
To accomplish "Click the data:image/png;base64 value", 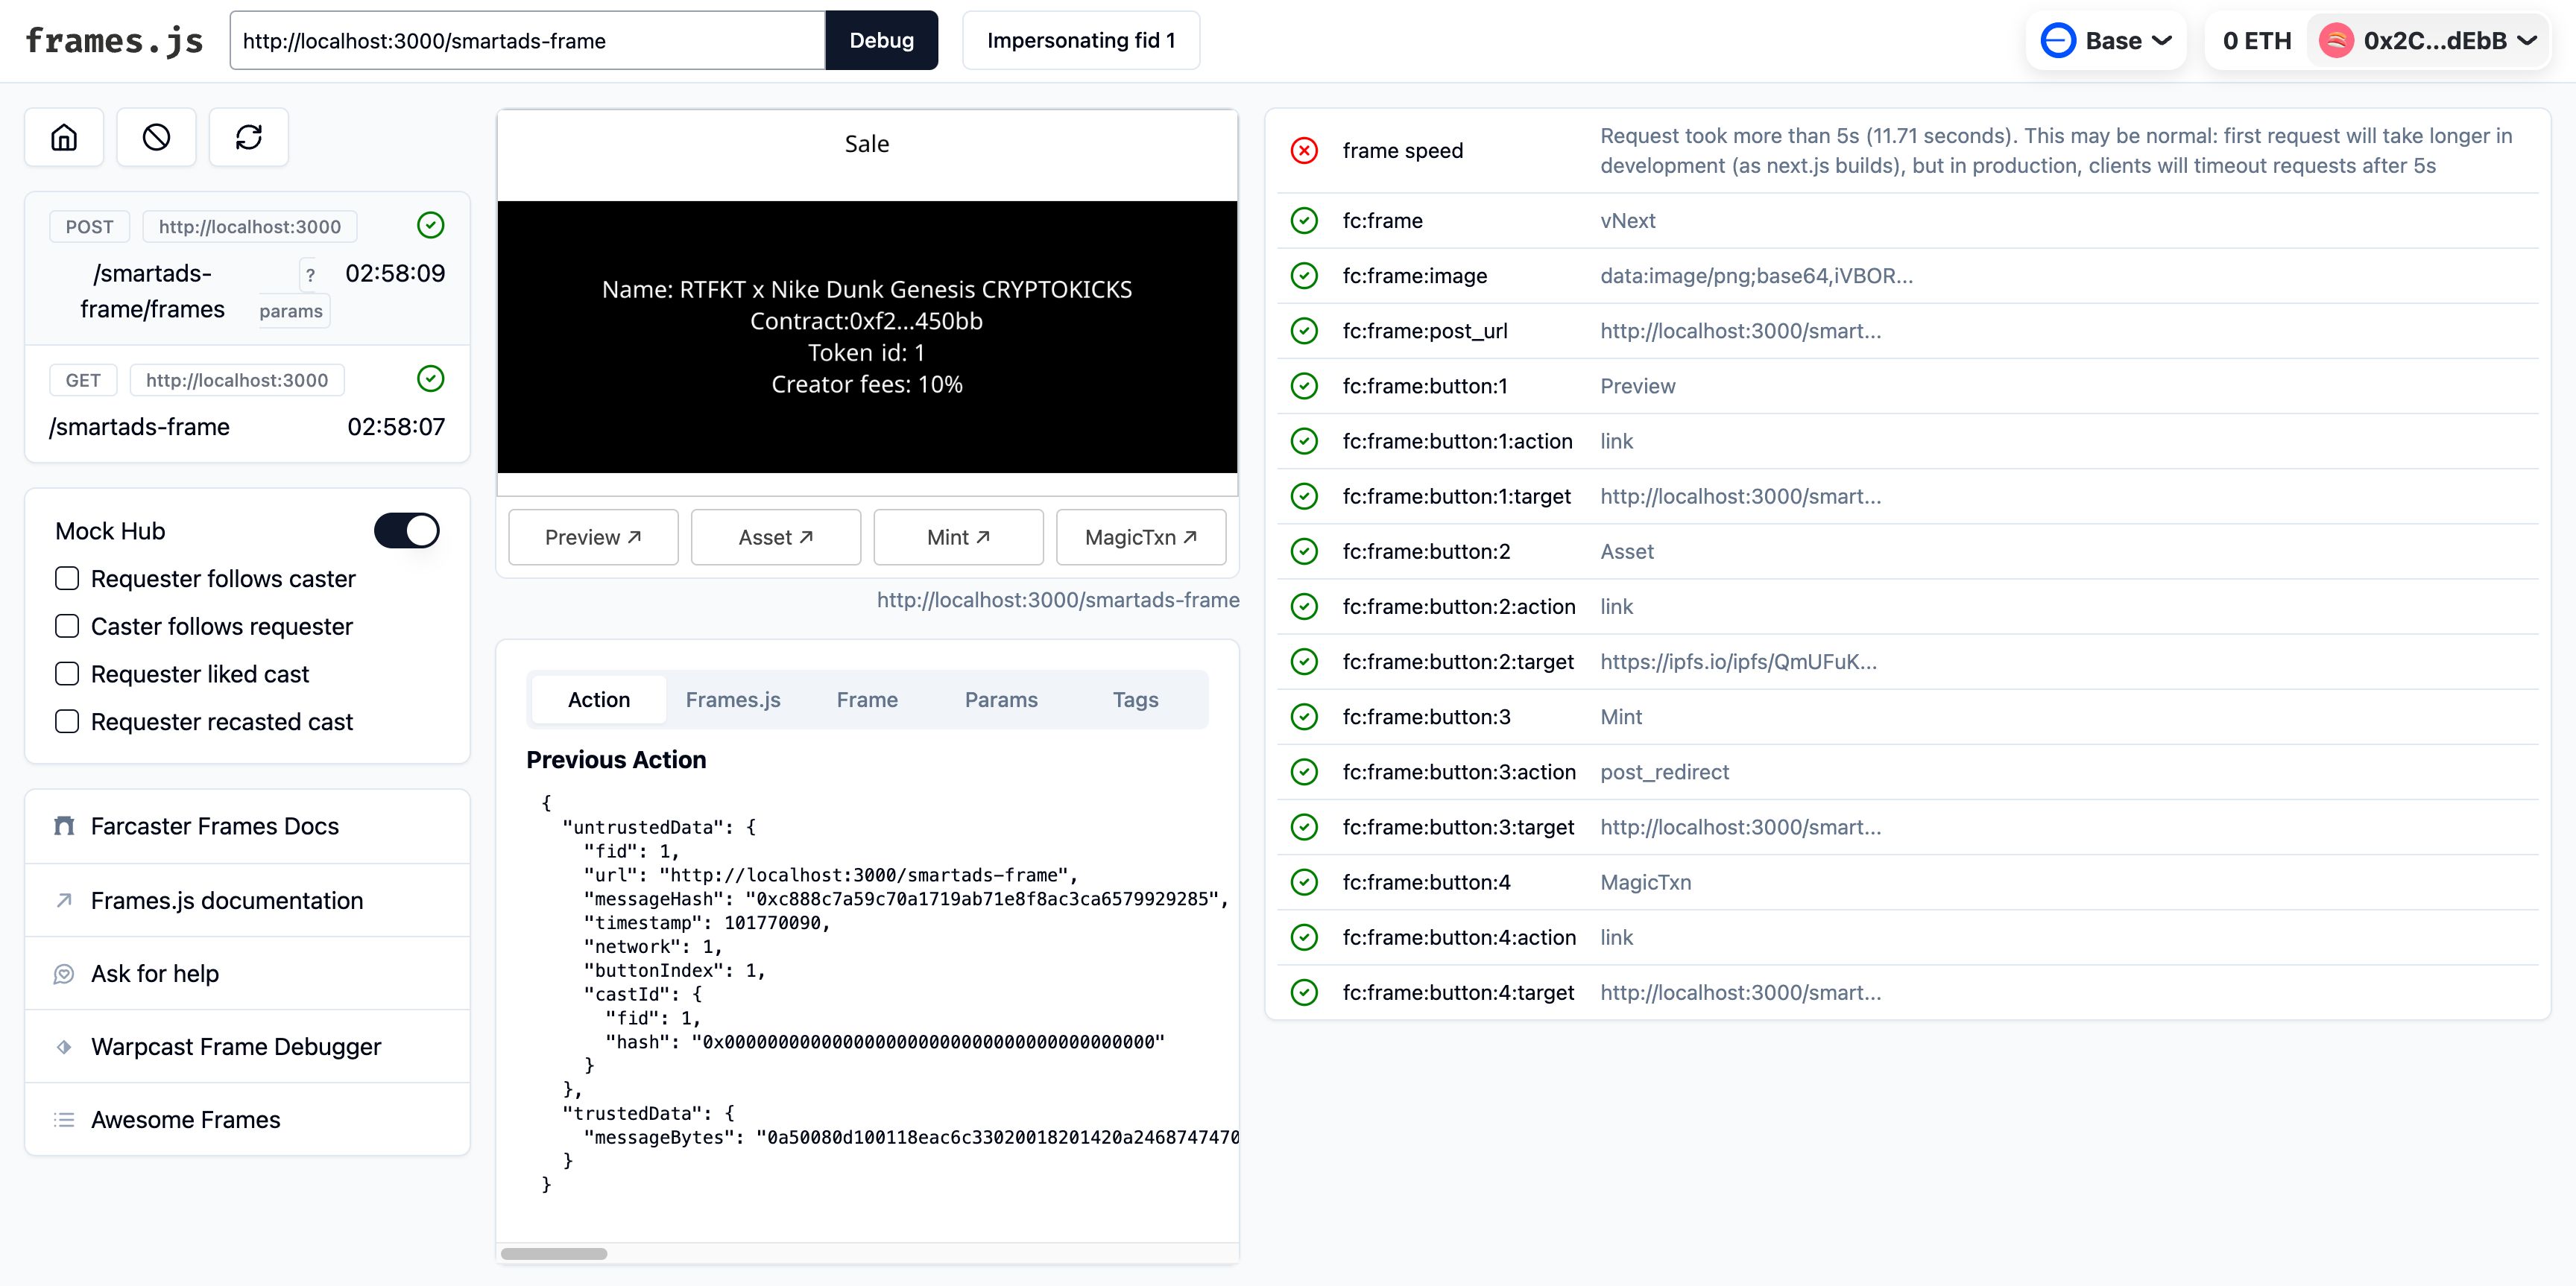I will (1756, 276).
